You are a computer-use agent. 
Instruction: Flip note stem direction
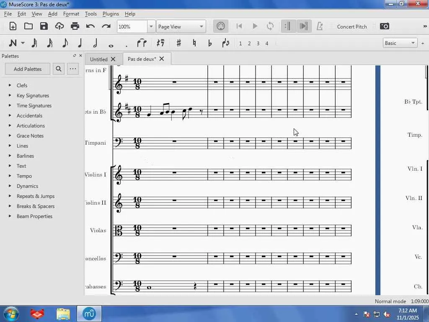click(225, 43)
